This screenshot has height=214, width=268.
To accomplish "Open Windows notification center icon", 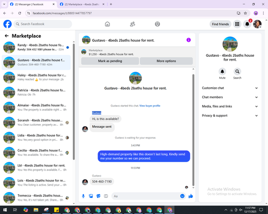I will coord(261,210).
